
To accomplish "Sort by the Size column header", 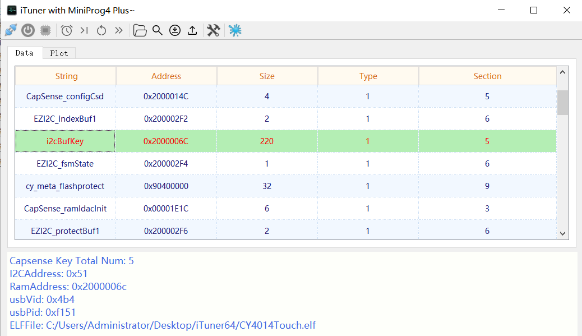I will pyautogui.click(x=267, y=76).
